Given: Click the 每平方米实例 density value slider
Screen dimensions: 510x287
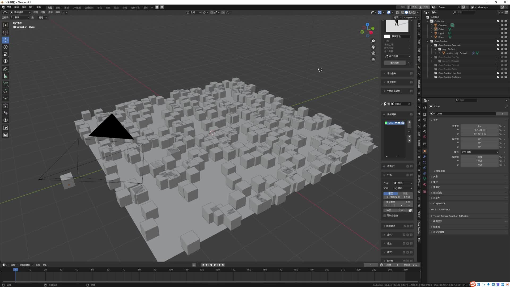Looking at the screenshot, I should pos(398,197).
